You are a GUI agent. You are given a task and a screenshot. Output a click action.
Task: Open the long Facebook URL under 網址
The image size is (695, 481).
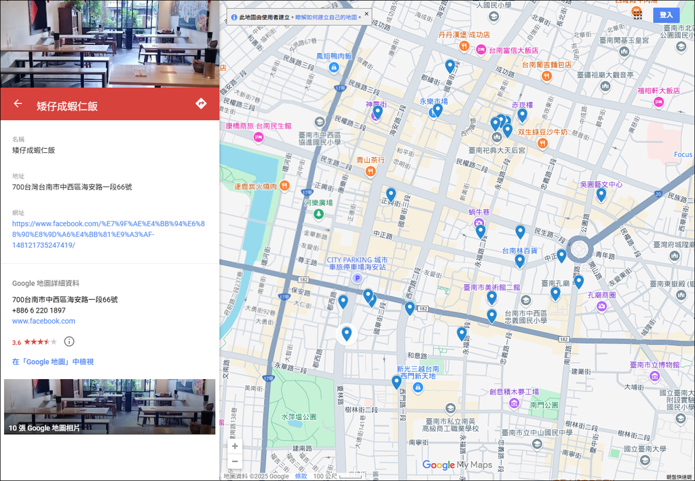(109, 234)
